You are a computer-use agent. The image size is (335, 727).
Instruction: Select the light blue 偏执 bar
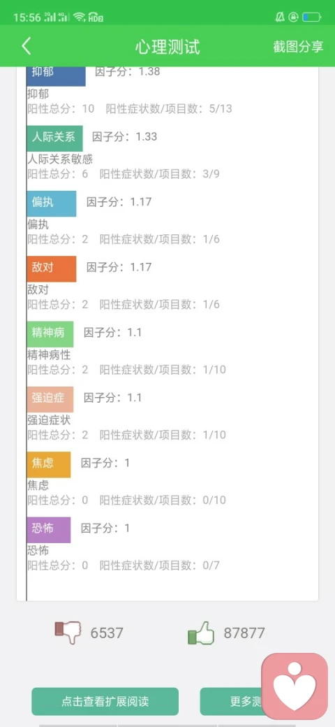click(x=52, y=203)
